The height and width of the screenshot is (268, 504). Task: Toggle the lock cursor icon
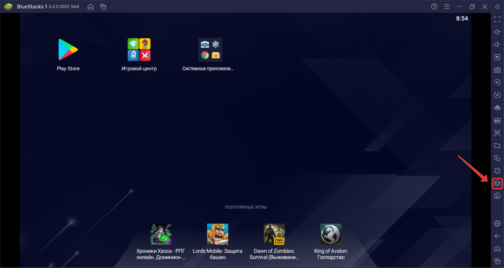coord(497,57)
